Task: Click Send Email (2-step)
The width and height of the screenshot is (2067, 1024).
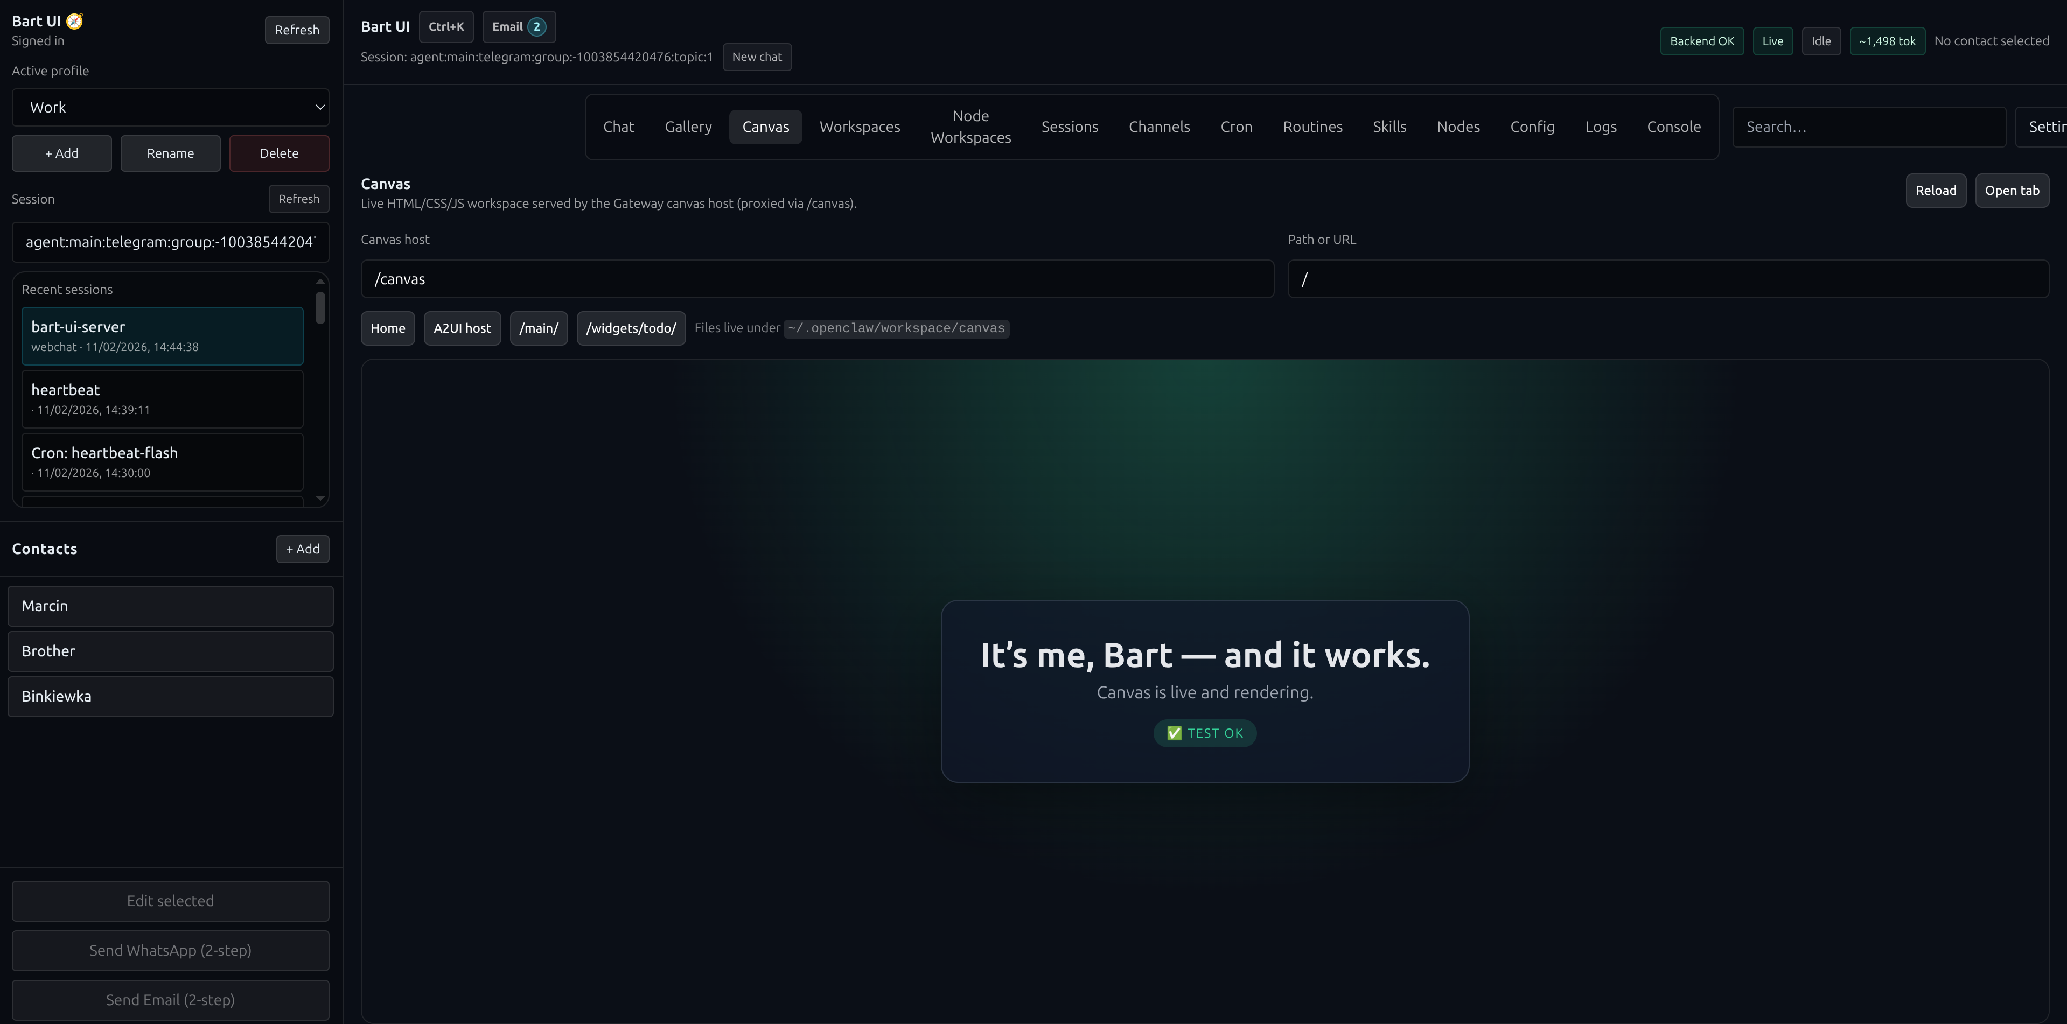Action: click(170, 1000)
